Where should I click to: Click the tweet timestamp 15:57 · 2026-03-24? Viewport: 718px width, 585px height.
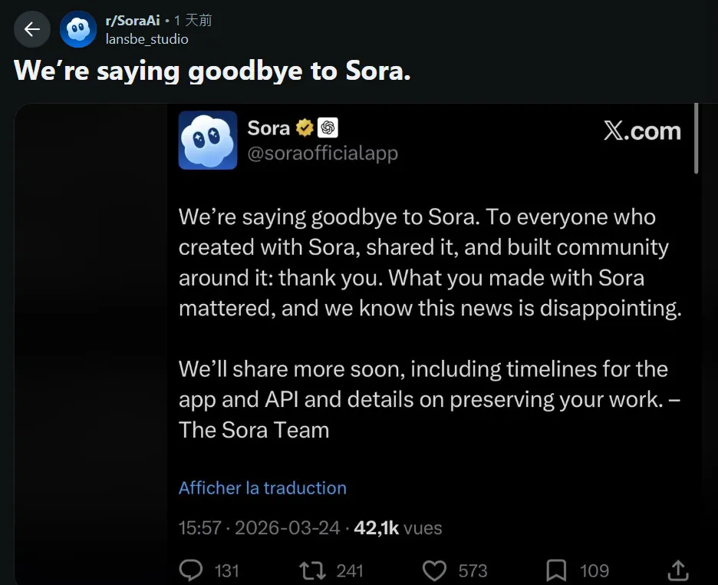click(259, 528)
